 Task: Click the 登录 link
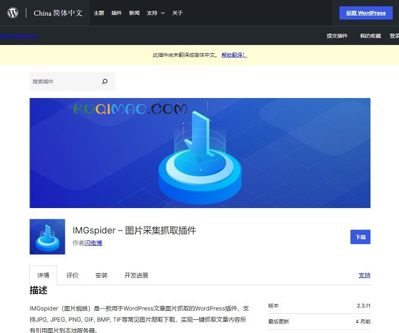(x=394, y=36)
